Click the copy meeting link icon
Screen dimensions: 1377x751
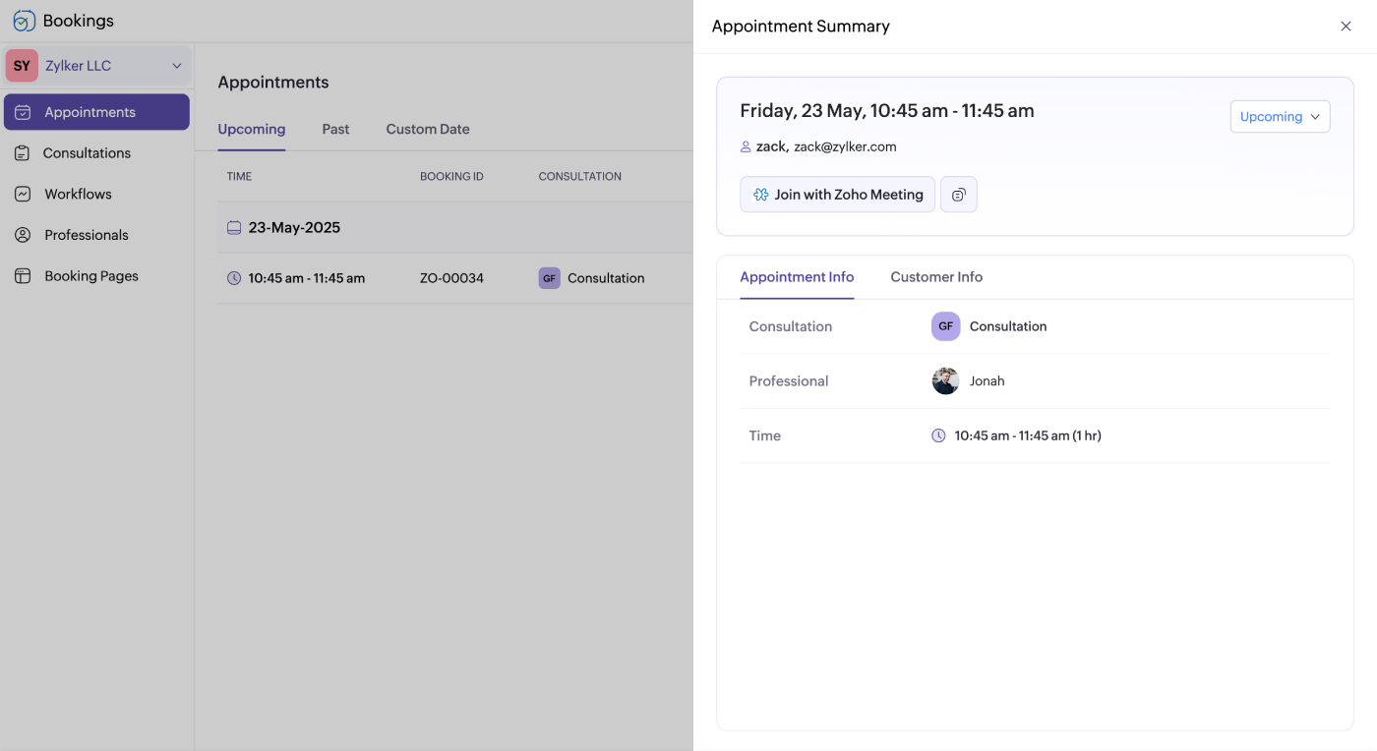[x=958, y=195]
